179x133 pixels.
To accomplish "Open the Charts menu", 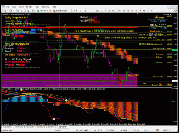I will coord(29,7).
